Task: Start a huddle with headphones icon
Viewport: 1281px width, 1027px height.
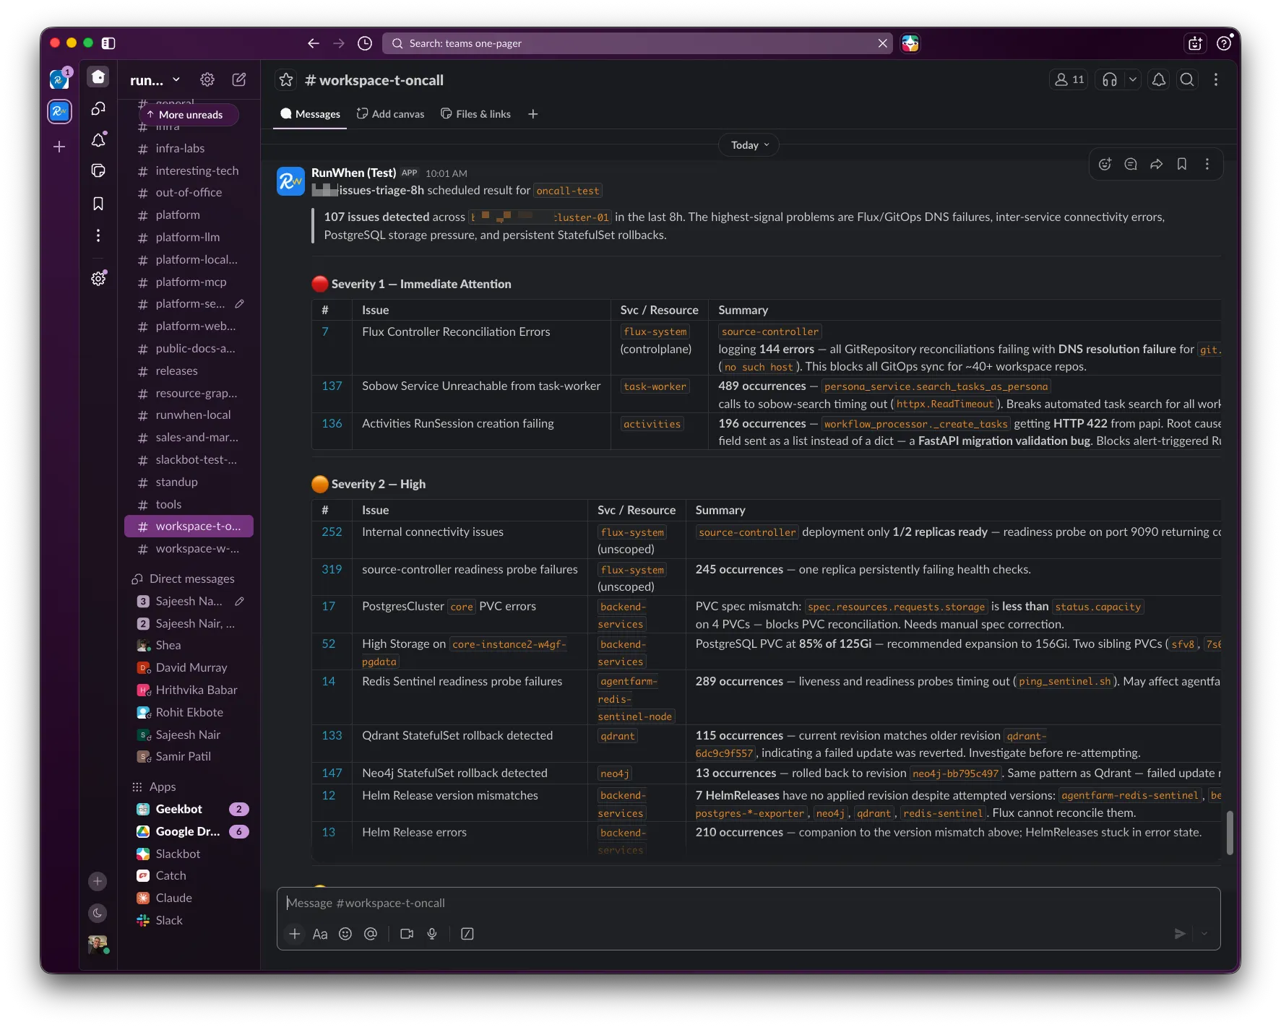Action: 1110,79
